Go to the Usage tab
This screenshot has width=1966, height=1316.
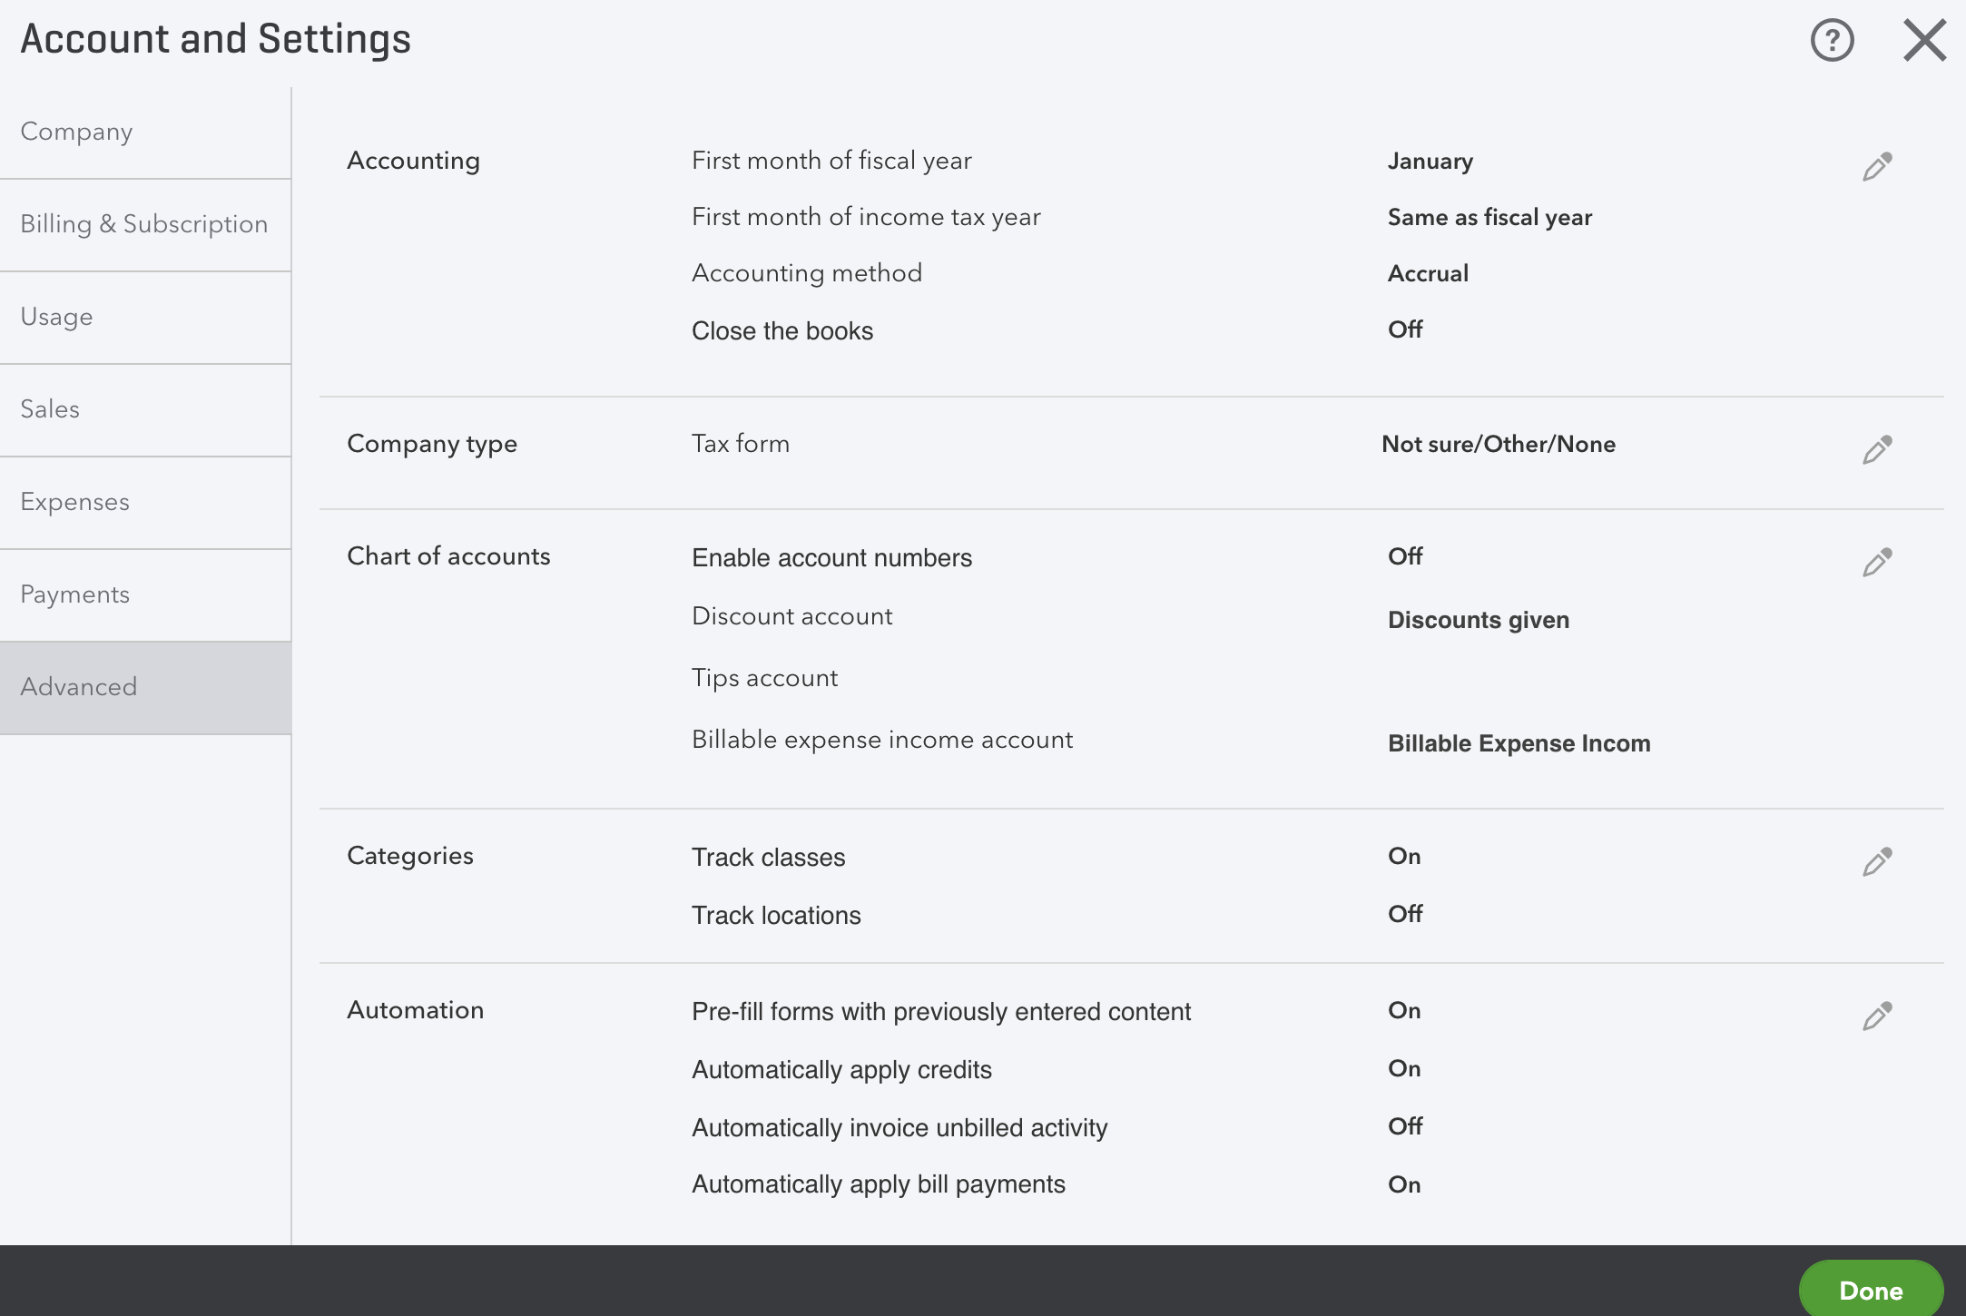(57, 318)
